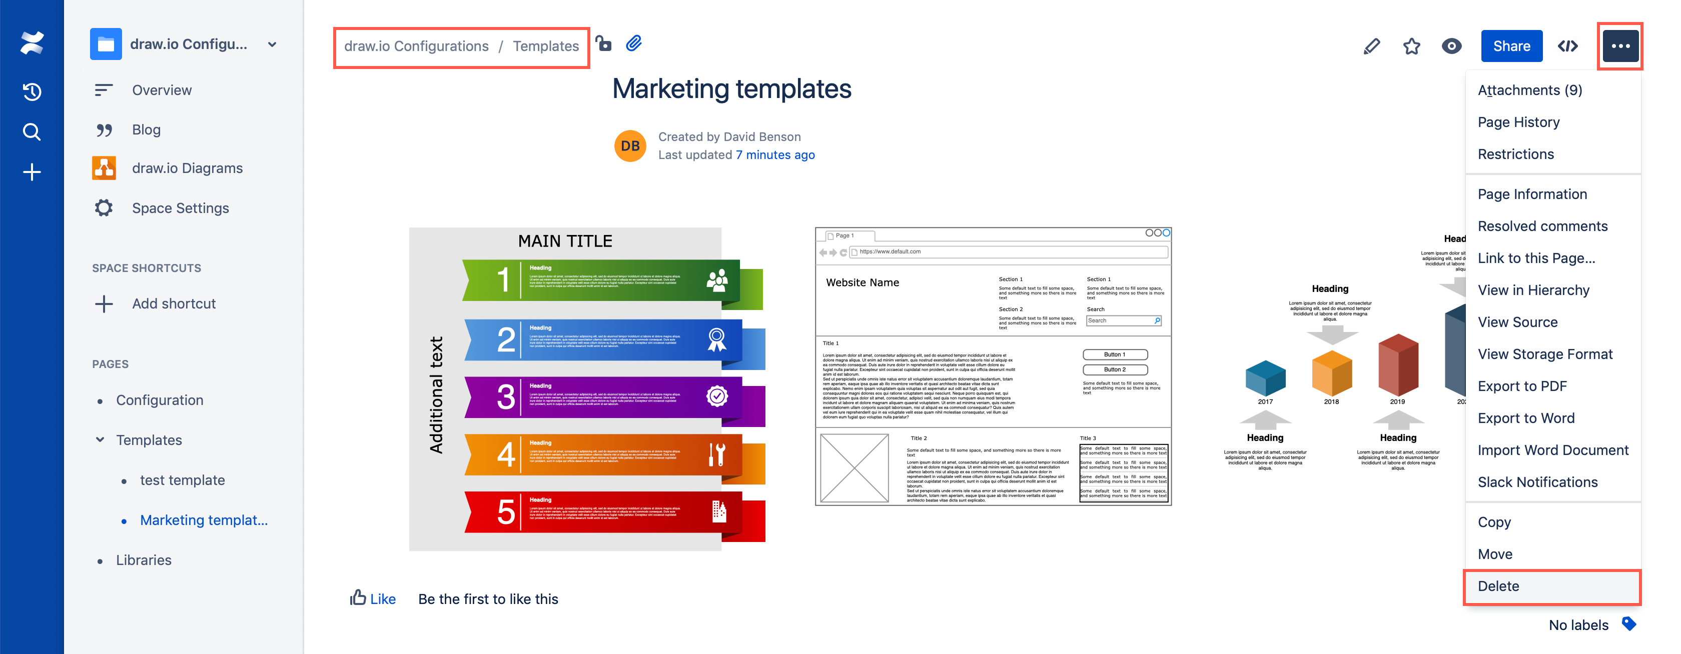Like the Marketing templates page
This screenshot has height=654, width=1681.
(x=373, y=598)
